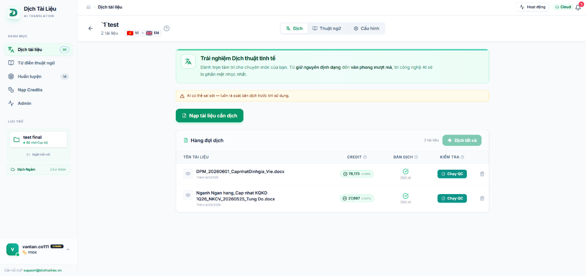Click the KIỂM TRA column help icon
Image resolution: width=586 pixels, height=276 pixels.
[x=462, y=157]
